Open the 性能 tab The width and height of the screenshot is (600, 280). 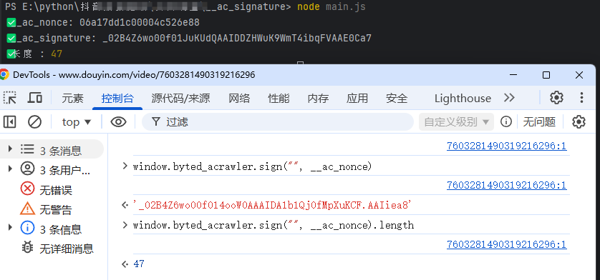[x=279, y=98]
